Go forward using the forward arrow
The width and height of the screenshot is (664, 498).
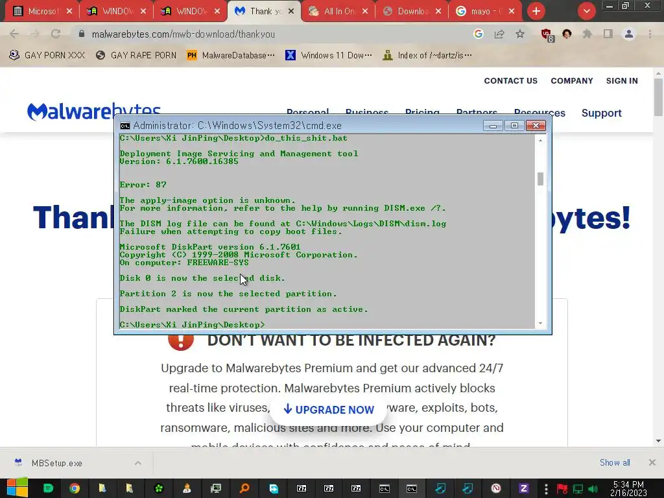pos(35,34)
